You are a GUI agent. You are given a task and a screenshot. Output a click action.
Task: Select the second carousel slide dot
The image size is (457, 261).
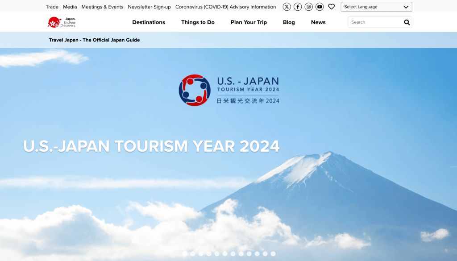pyautogui.click(x=193, y=254)
